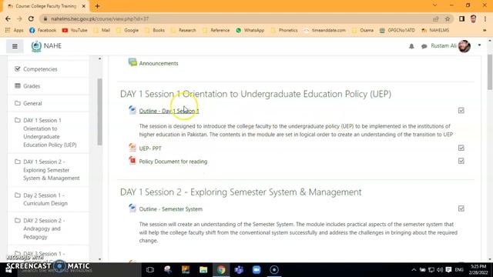Close the College Faculty Training tab
The width and height of the screenshot is (493, 277).
tap(84, 6)
